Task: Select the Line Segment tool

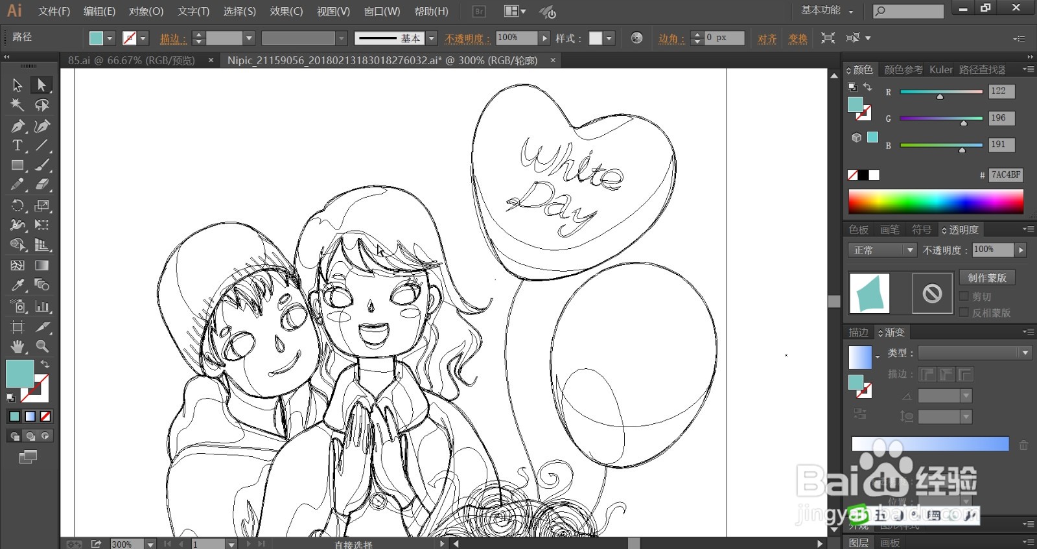Action: coord(42,145)
